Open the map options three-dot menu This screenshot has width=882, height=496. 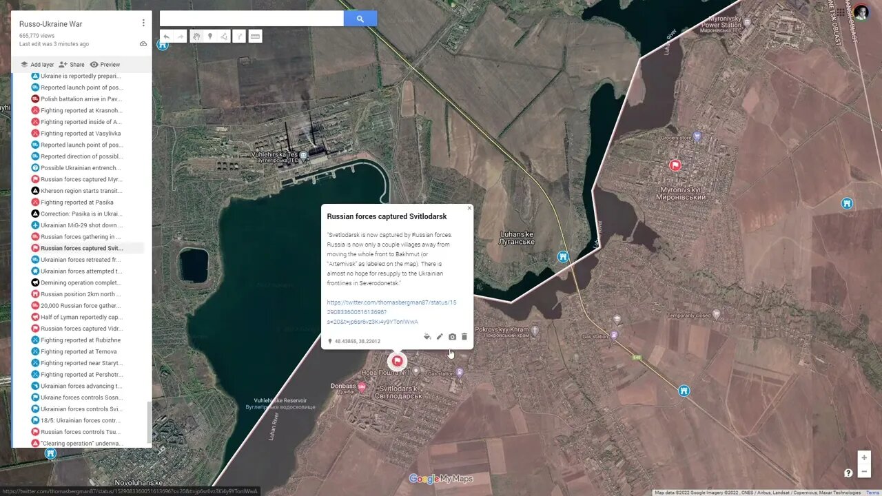pos(143,23)
